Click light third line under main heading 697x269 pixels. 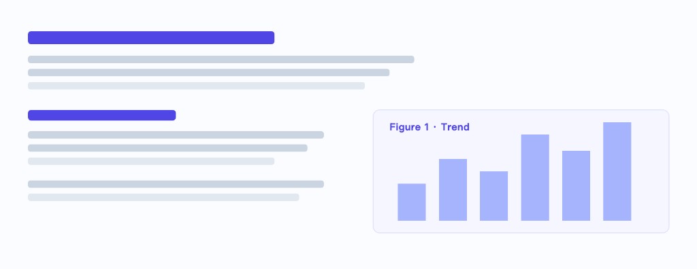(x=197, y=86)
